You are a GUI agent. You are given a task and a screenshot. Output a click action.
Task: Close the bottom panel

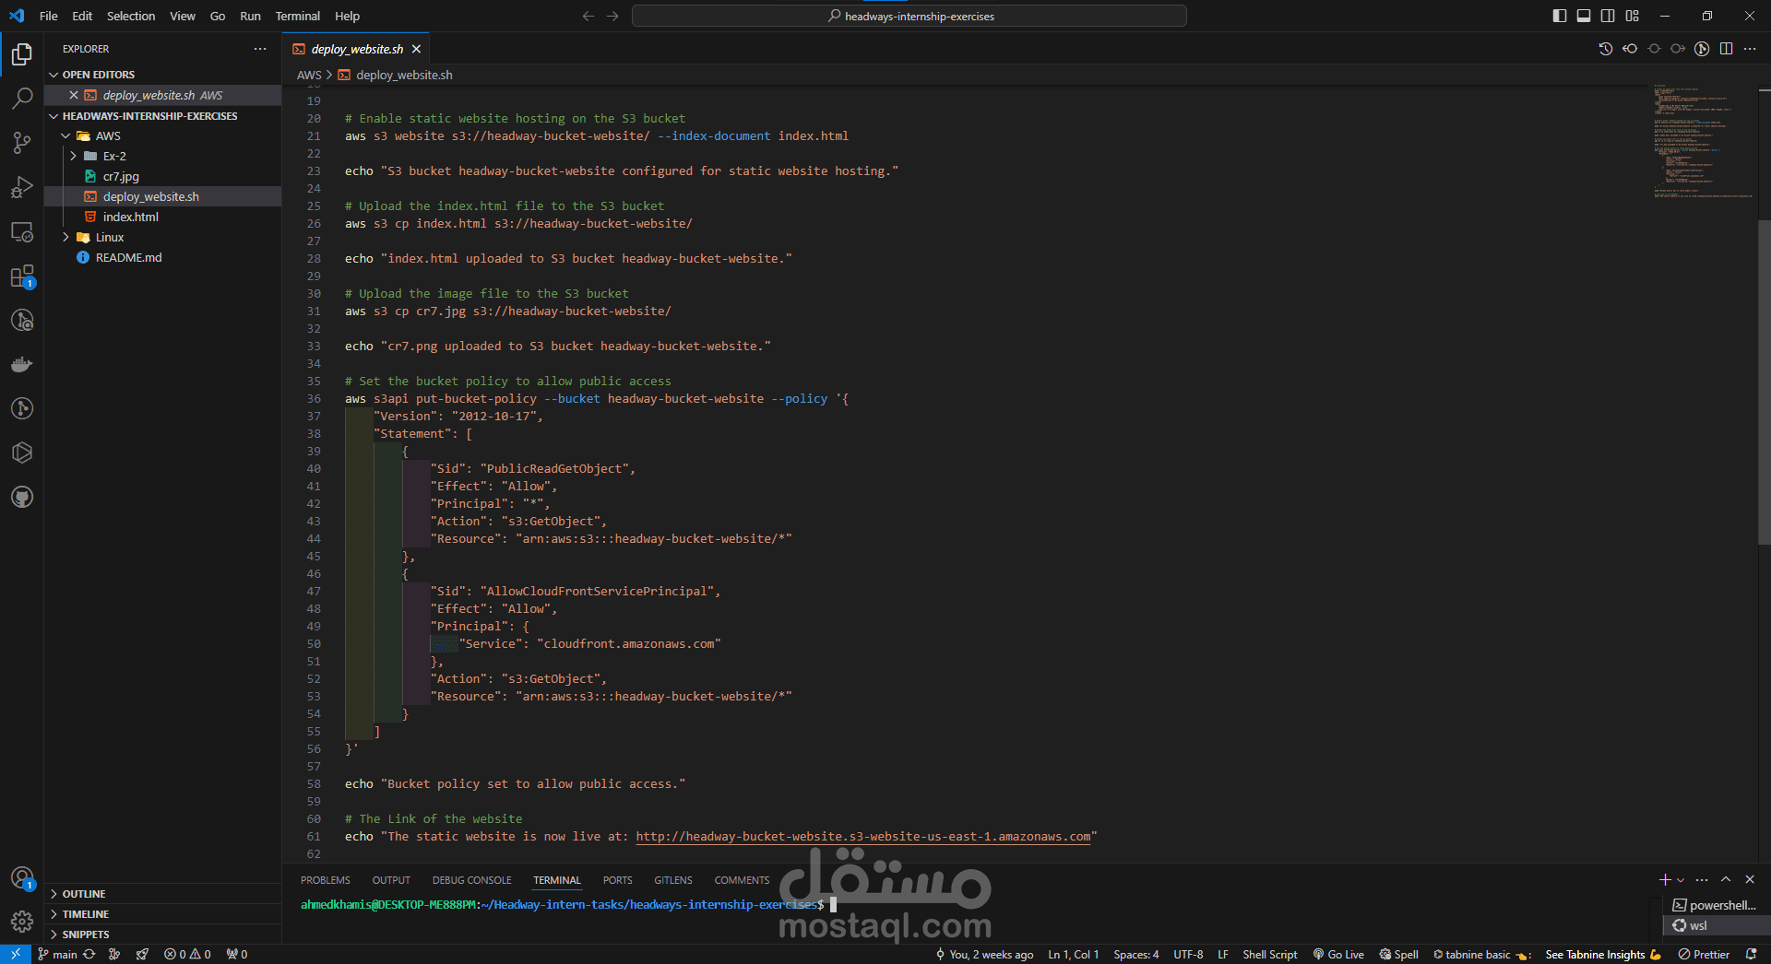pyautogui.click(x=1750, y=879)
